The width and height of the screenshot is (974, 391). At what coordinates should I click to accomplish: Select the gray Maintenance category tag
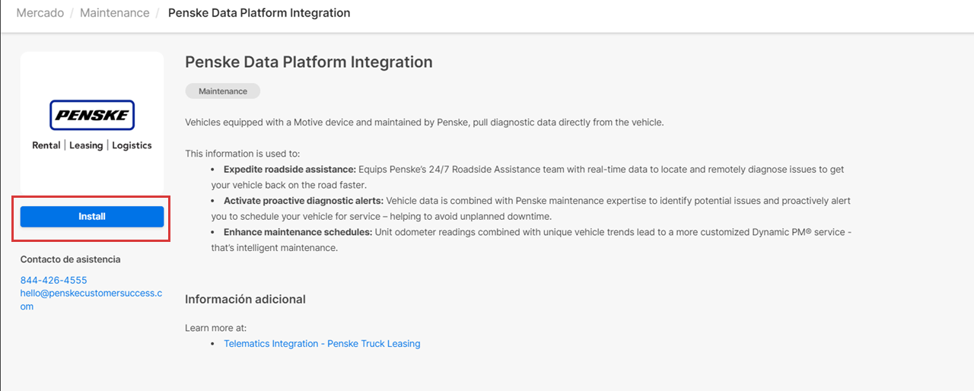click(x=222, y=91)
